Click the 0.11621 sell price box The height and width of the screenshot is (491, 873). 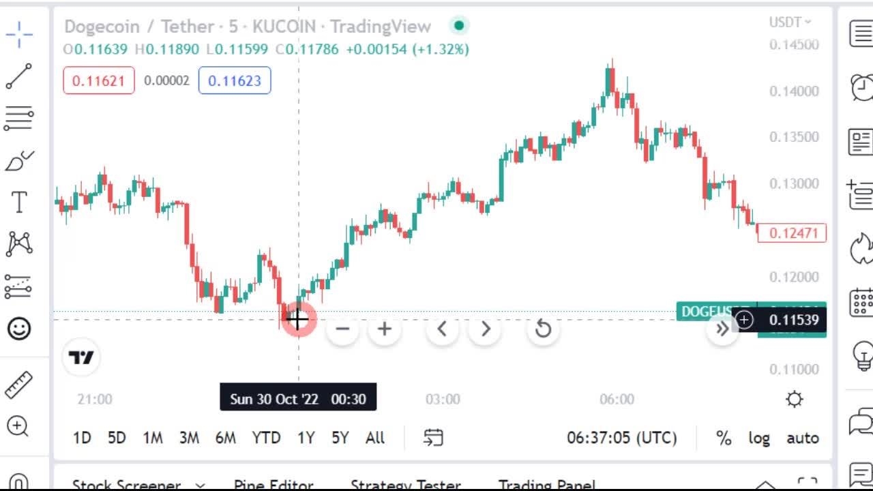click(x=99, y=80)
